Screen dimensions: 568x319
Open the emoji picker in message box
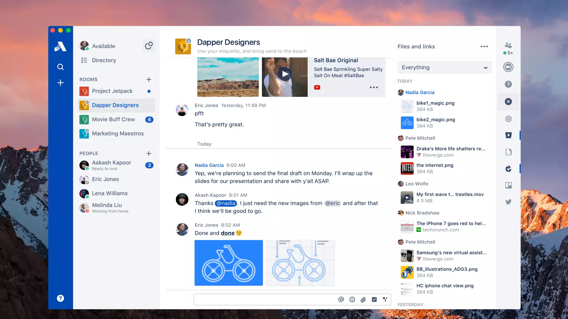(x=352, y=299)
